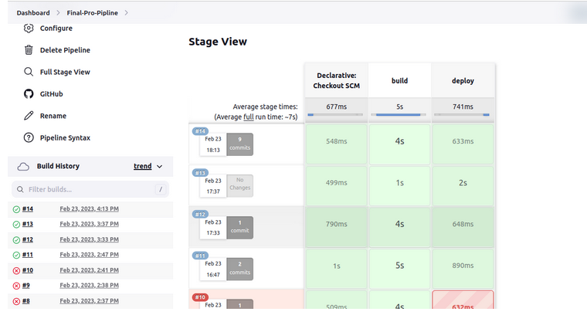Expand breadcrumb chevron after Final-Pro-Pipline
Image resolution: width=587 pixels, height=315 pixels.
tap(126, 12)
